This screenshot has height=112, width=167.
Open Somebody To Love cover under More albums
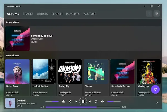pyautogui.click(x=122, y=72)
